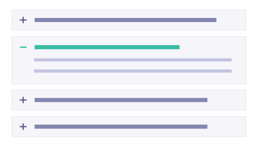Click the plus icon in the third accordion row
Screen dimensions: 259x145
[x=23, y=100]
